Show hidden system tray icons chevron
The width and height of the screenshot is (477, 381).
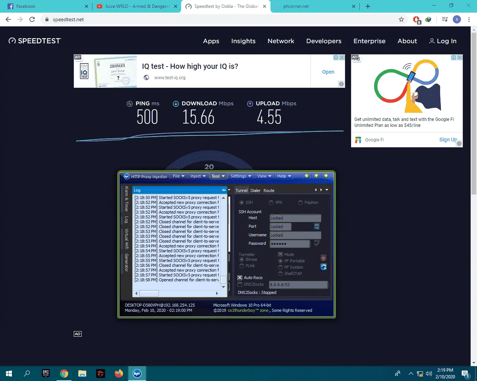[411, 374]
